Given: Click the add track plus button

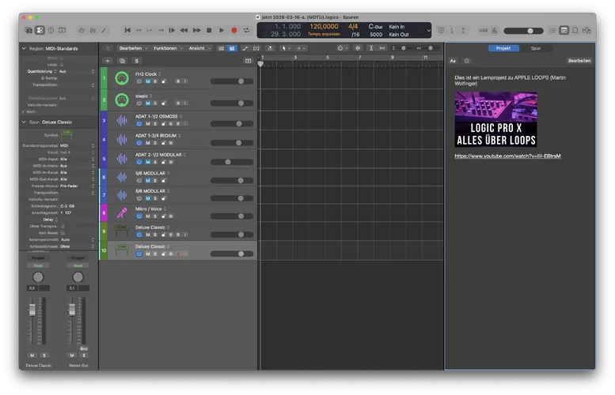Looking at the screenshot, I should pos(108,61).
